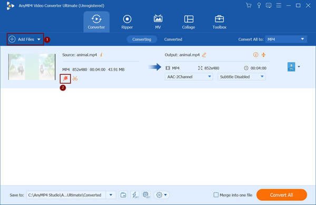Expand the output profile dropdown arrow
This screenshot has height=205, width=316.
299,67
